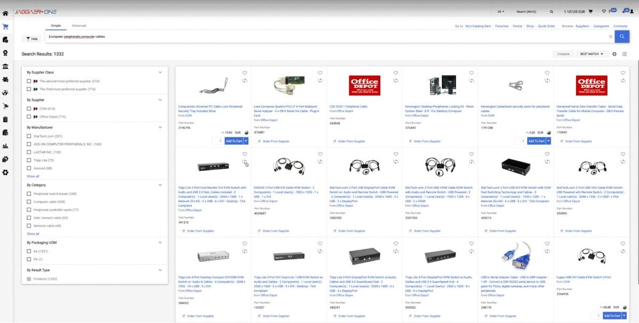Check the CDW supplier filter
This screenshot has height=323, width=639.
click(29, 109)
